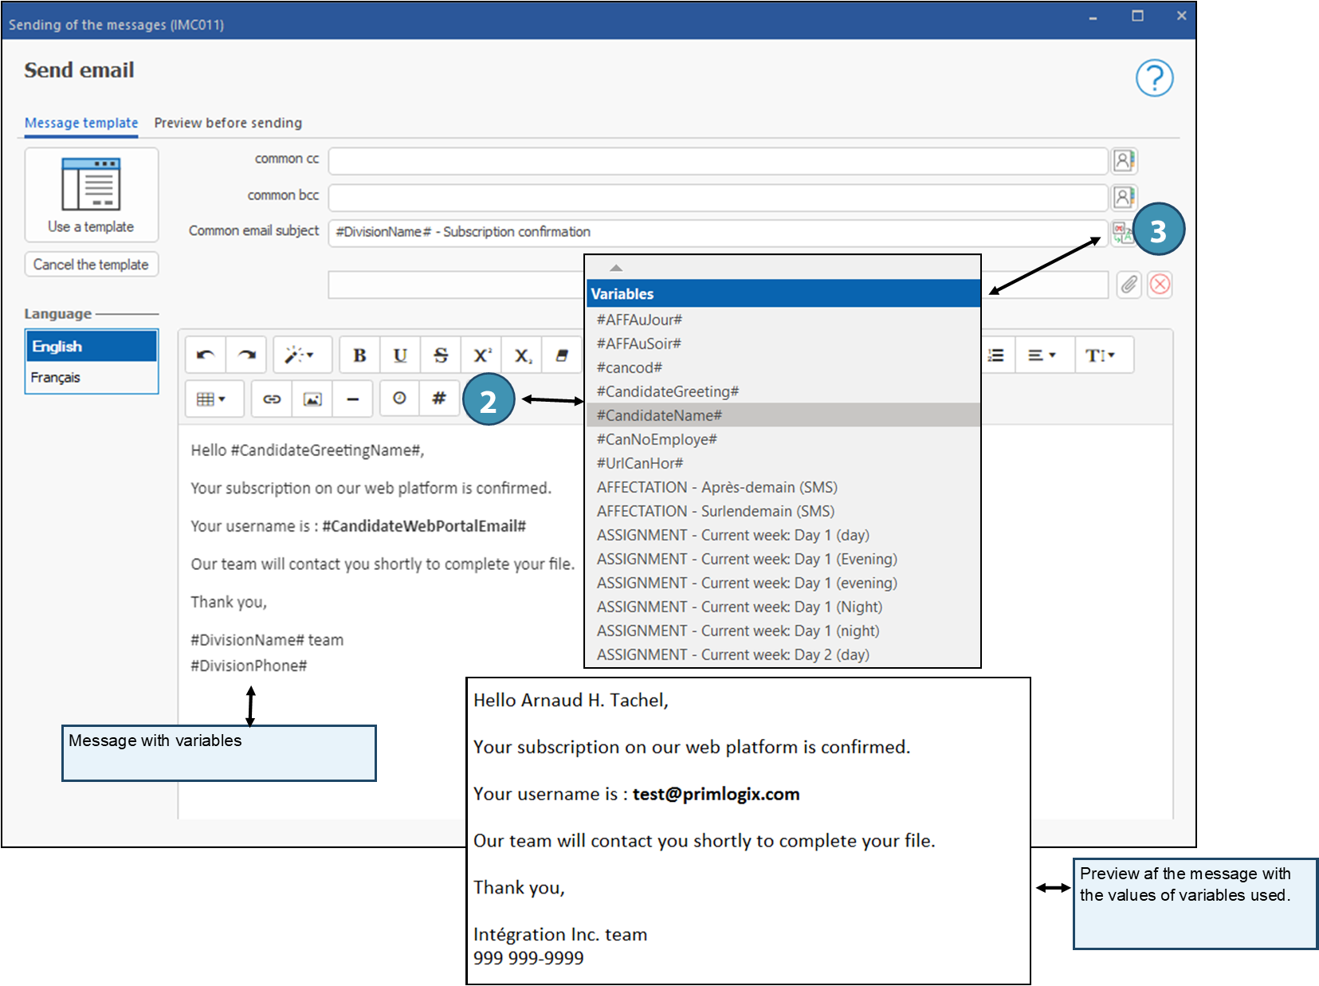Screen dimensions: 1319x986
Task: Click the Common email subject field
Action: tap(717, 232)
